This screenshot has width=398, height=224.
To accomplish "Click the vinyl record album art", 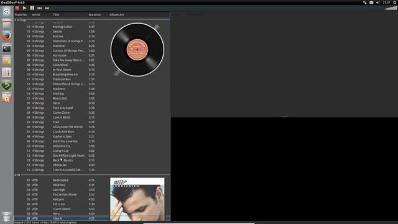I will [x=137, y=50].
